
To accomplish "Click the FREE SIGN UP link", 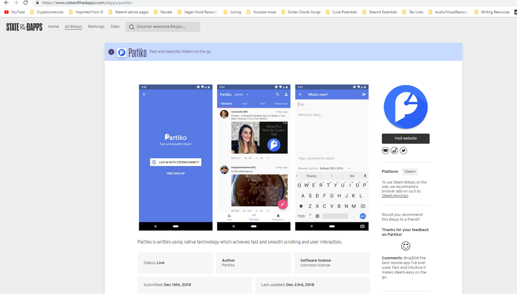I will [x=176, y=174].
